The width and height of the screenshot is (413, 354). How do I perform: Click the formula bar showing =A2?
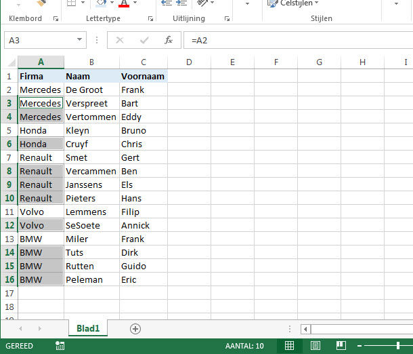298,41
